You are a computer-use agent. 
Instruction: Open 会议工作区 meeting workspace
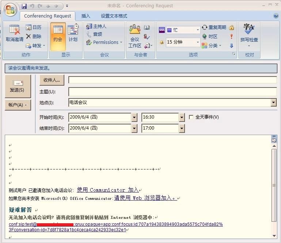[x=134, y=37]
